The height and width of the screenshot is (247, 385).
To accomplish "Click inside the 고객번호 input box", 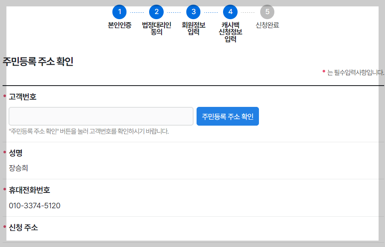I will [x=100, y=115].
